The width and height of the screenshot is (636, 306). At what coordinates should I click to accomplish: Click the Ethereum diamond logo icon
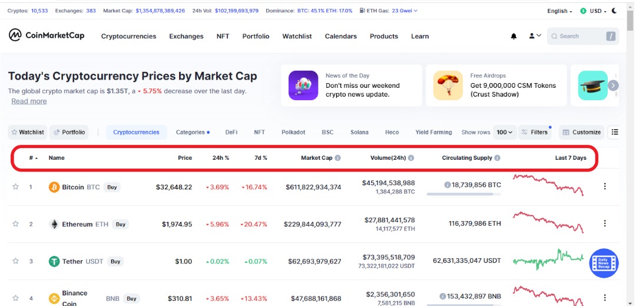(x=54, y=224)
